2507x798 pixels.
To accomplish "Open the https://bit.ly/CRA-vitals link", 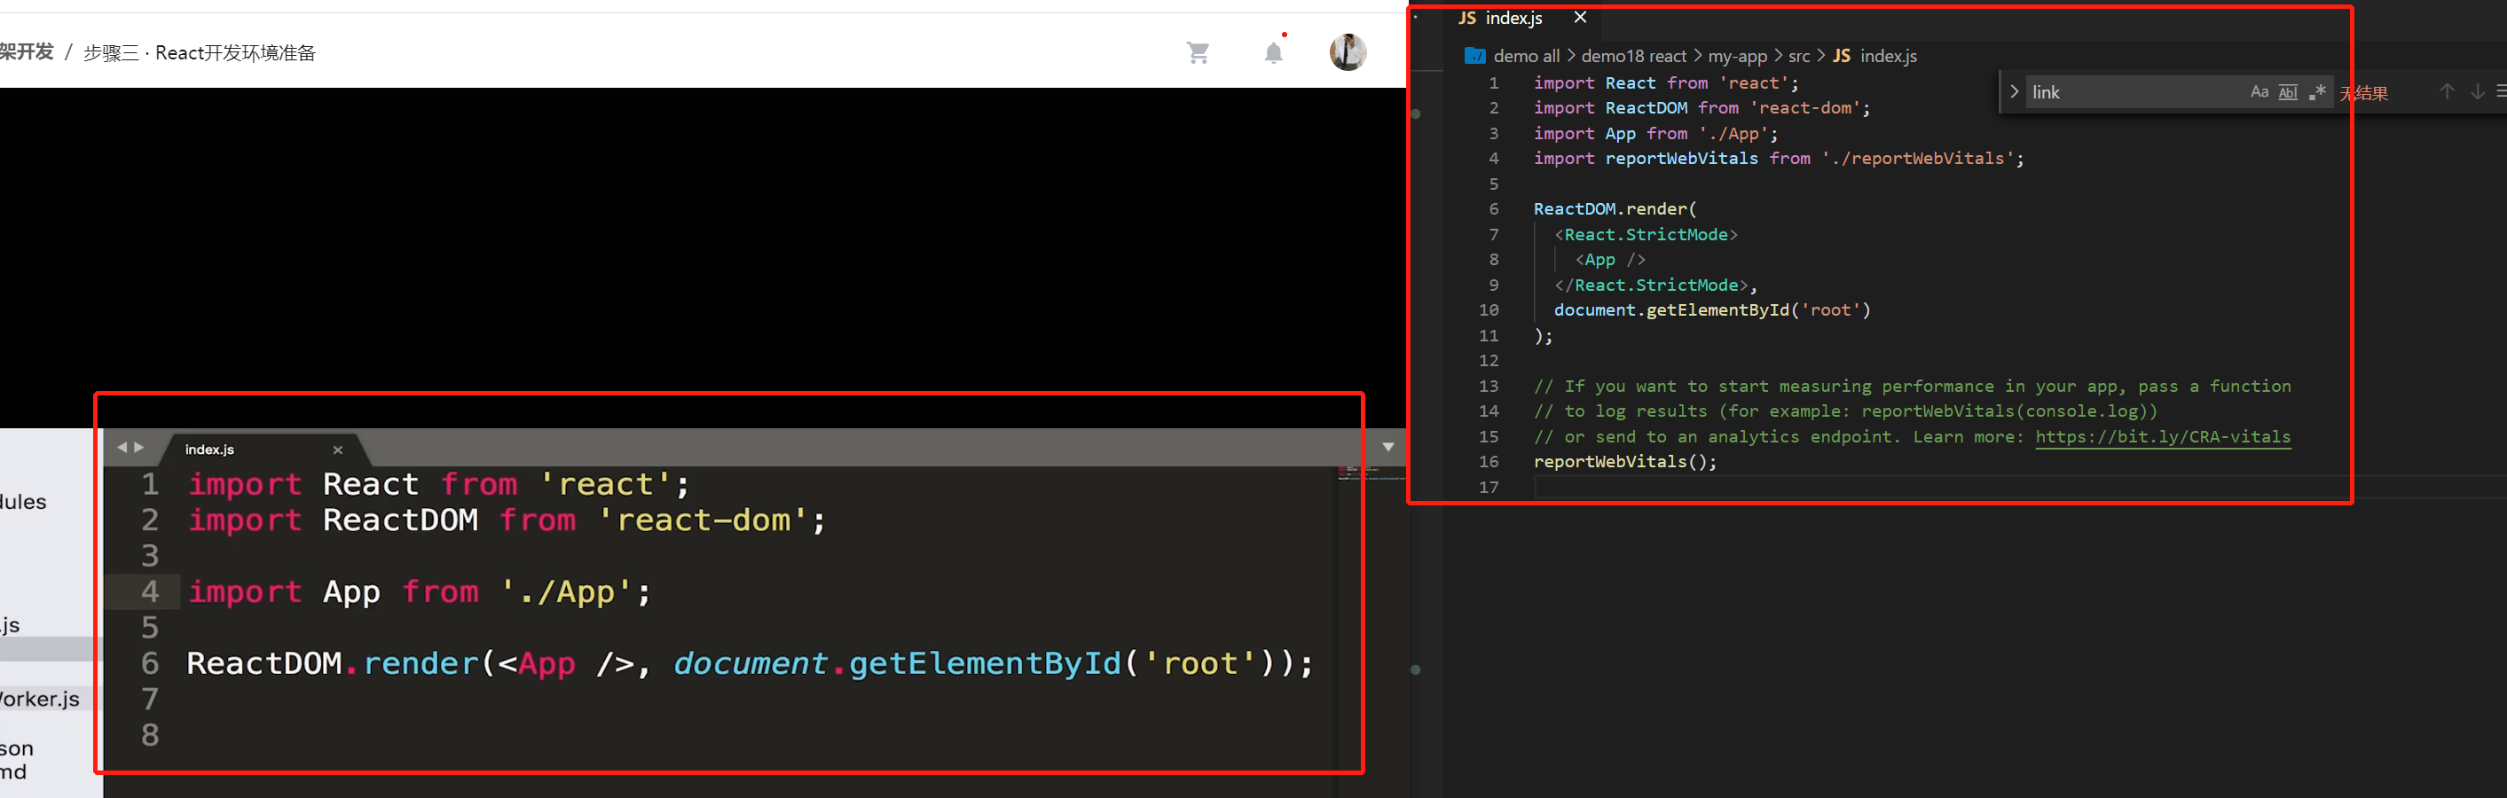I will tap(2163, 437).
